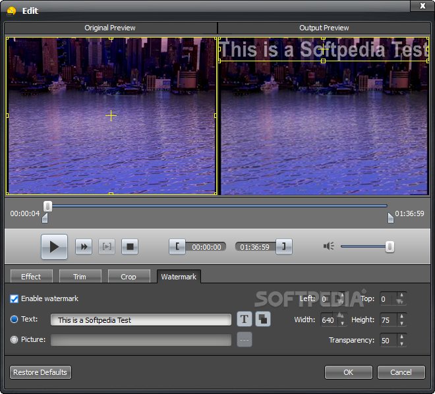Stop playback with the Stop button
This screenshot has height=394, width=435.
click(x=130, y=246)
